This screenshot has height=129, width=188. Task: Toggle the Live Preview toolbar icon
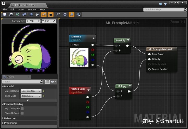click(x=51, y=15)
